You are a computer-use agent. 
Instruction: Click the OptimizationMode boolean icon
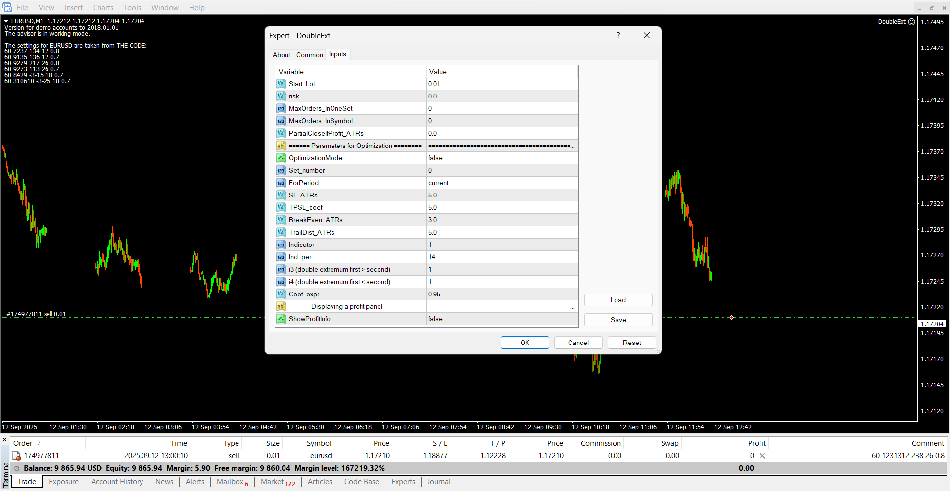[x=281, y=158]
